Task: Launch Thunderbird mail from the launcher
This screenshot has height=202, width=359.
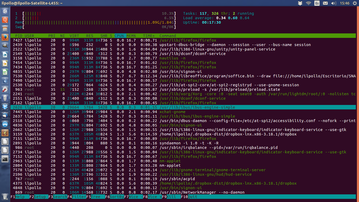Action: (5, 115)
